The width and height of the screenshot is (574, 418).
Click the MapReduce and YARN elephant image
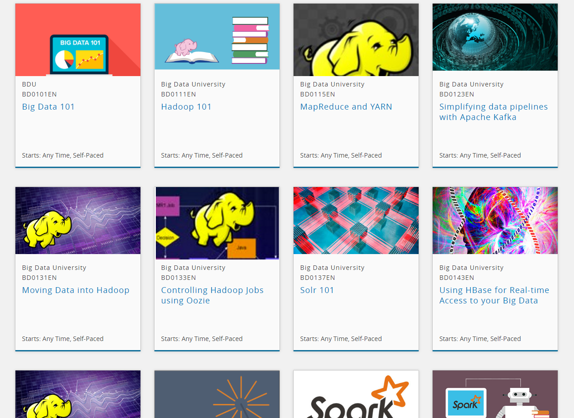click(356, 40)
